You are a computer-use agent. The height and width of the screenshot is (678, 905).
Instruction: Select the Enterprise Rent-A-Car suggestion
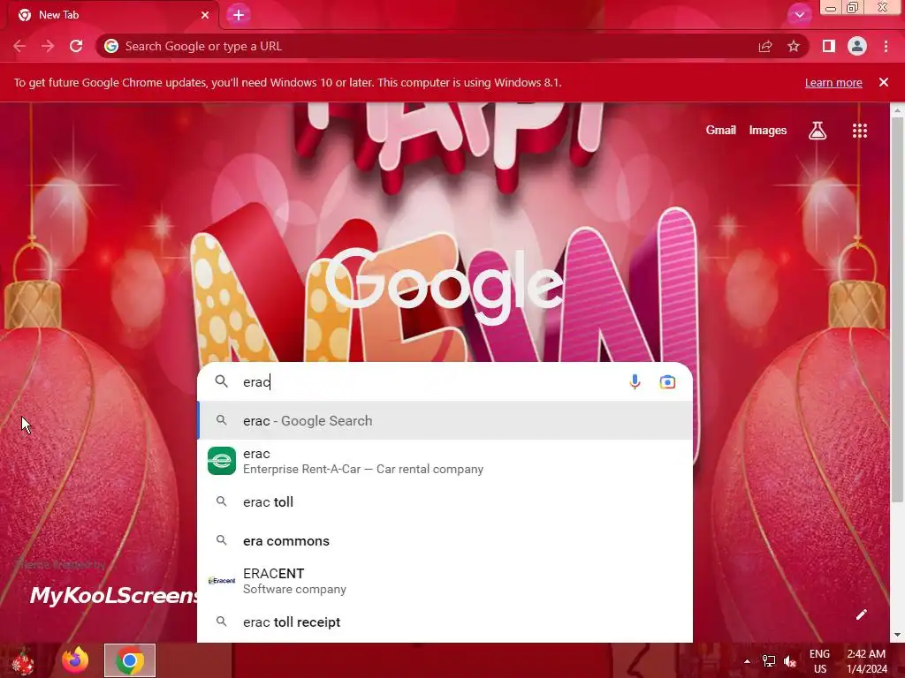coord(445,461)
